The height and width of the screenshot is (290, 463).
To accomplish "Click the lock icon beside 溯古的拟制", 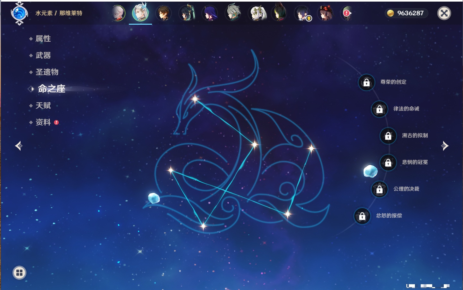I will 388,136.
